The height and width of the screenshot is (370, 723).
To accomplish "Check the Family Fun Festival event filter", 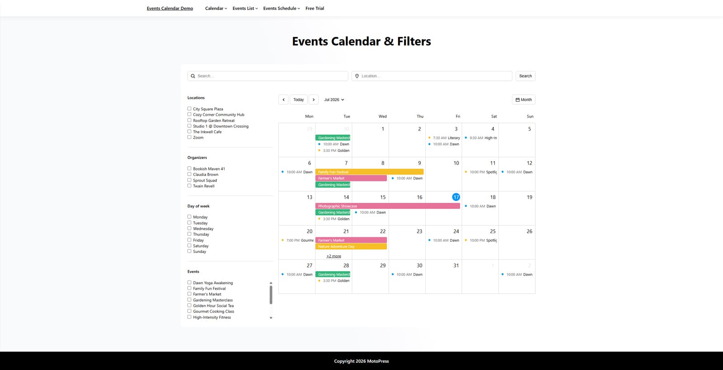I will click(x=189, y=288).
